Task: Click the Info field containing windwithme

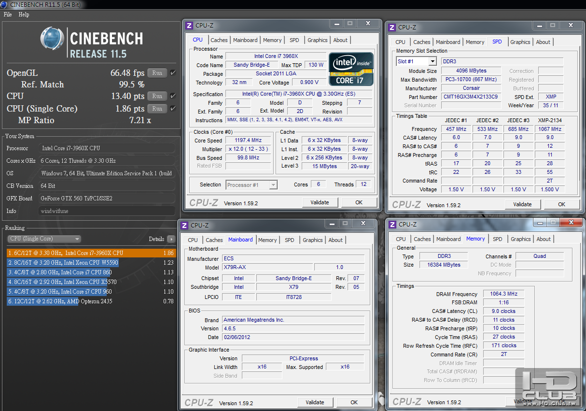Action: click(x=107, y=211)
